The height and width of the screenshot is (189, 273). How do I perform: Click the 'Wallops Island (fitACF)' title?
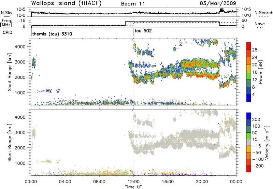pyautogui.click(x=66, y=3)
